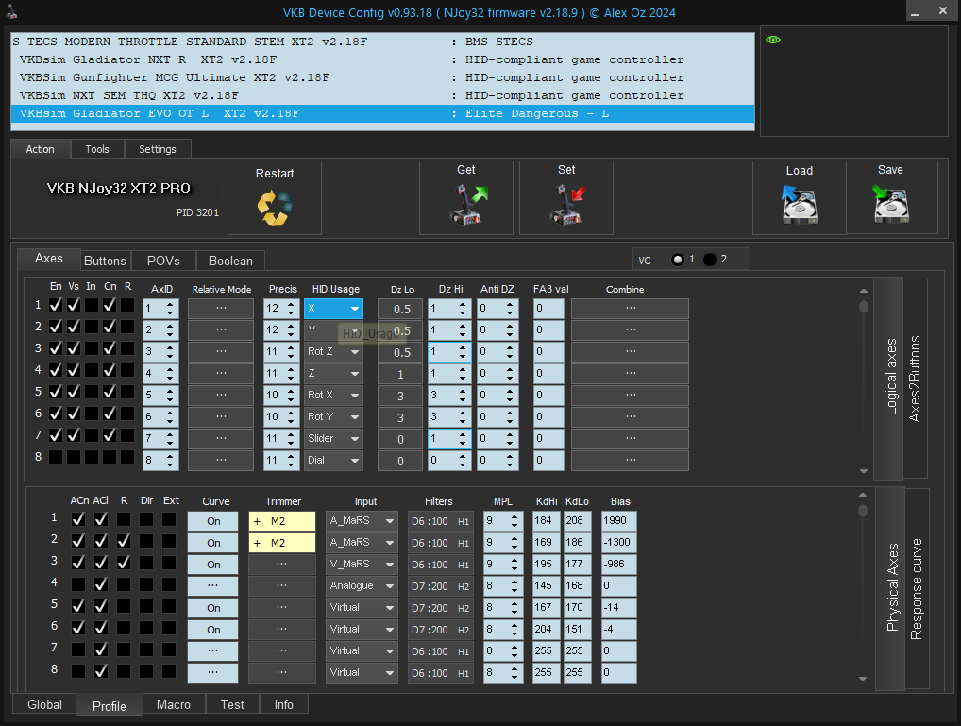Click Trimmer + M2 button for physical axis 2

tap(282, 543)
